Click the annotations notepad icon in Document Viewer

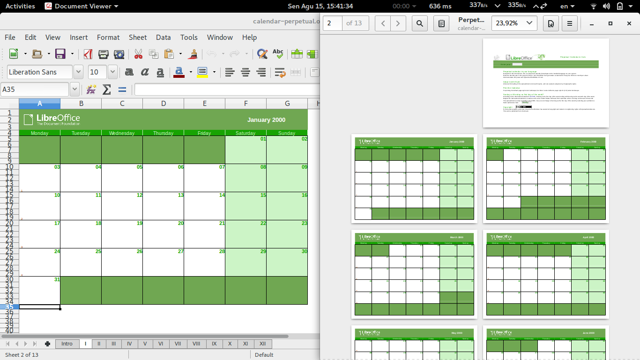click(x=441, y=23)
